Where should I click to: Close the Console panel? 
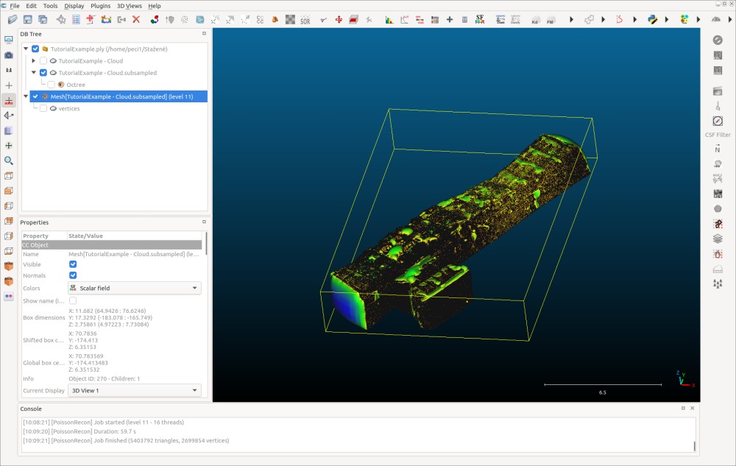click(693, 409)
